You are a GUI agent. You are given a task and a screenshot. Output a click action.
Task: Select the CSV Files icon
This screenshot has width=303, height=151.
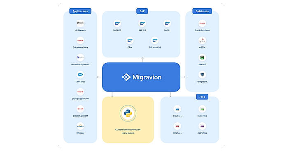177,109
